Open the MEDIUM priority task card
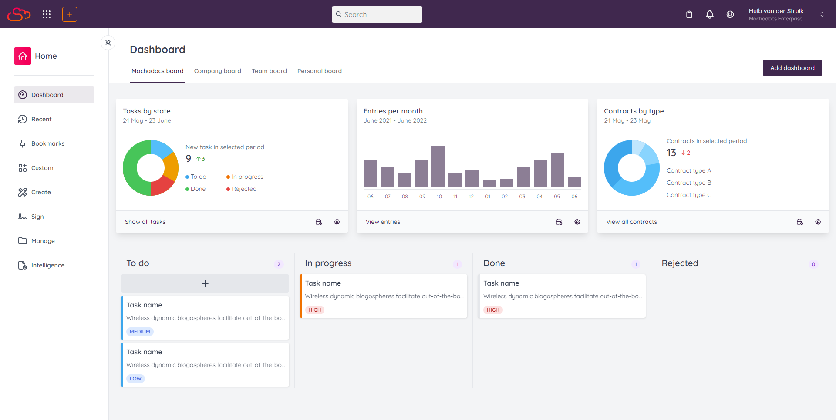Screen dimensions: 836x420 pos(205,318)
